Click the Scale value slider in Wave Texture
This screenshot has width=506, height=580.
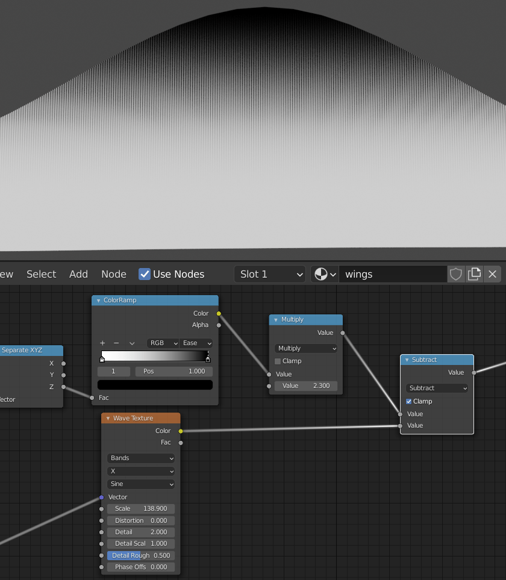[x=140, y=508]
